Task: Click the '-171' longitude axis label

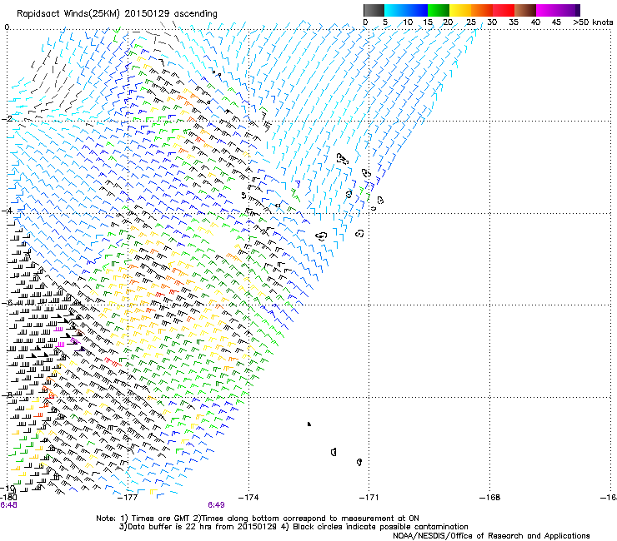Action: click(x=369, y=498)
